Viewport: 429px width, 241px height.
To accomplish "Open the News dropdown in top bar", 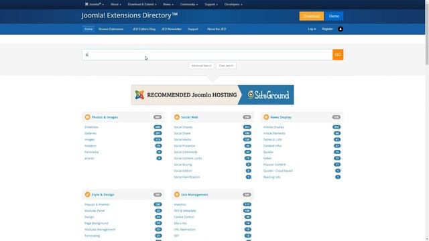I will point(168,5).
